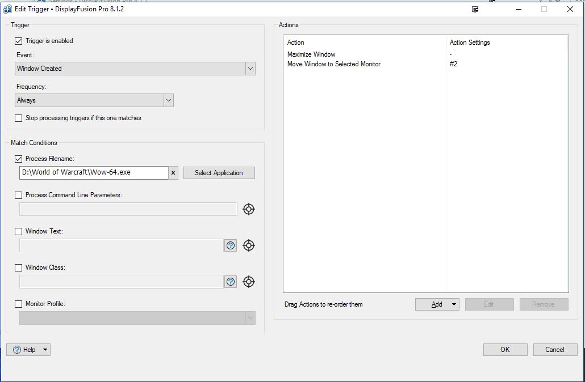585x382 pixels.
Task: Open the Add action dropdown arrow
Action: [454, 304]
